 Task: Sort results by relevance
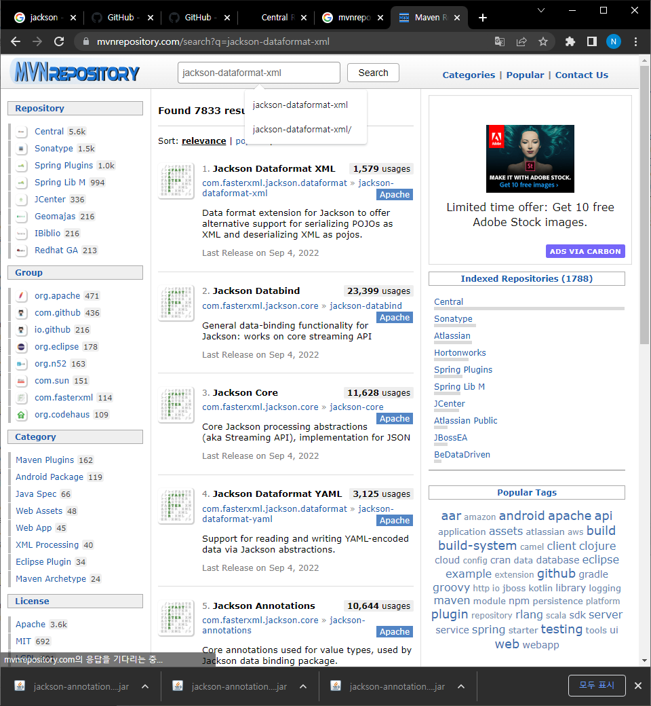[204, 141]
